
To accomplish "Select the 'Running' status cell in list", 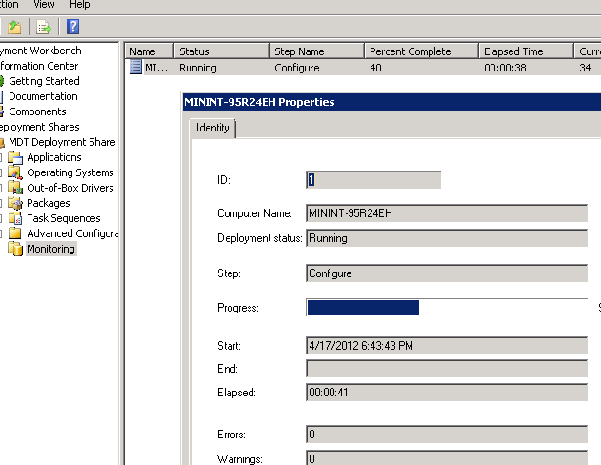I will tap(198, 68).
